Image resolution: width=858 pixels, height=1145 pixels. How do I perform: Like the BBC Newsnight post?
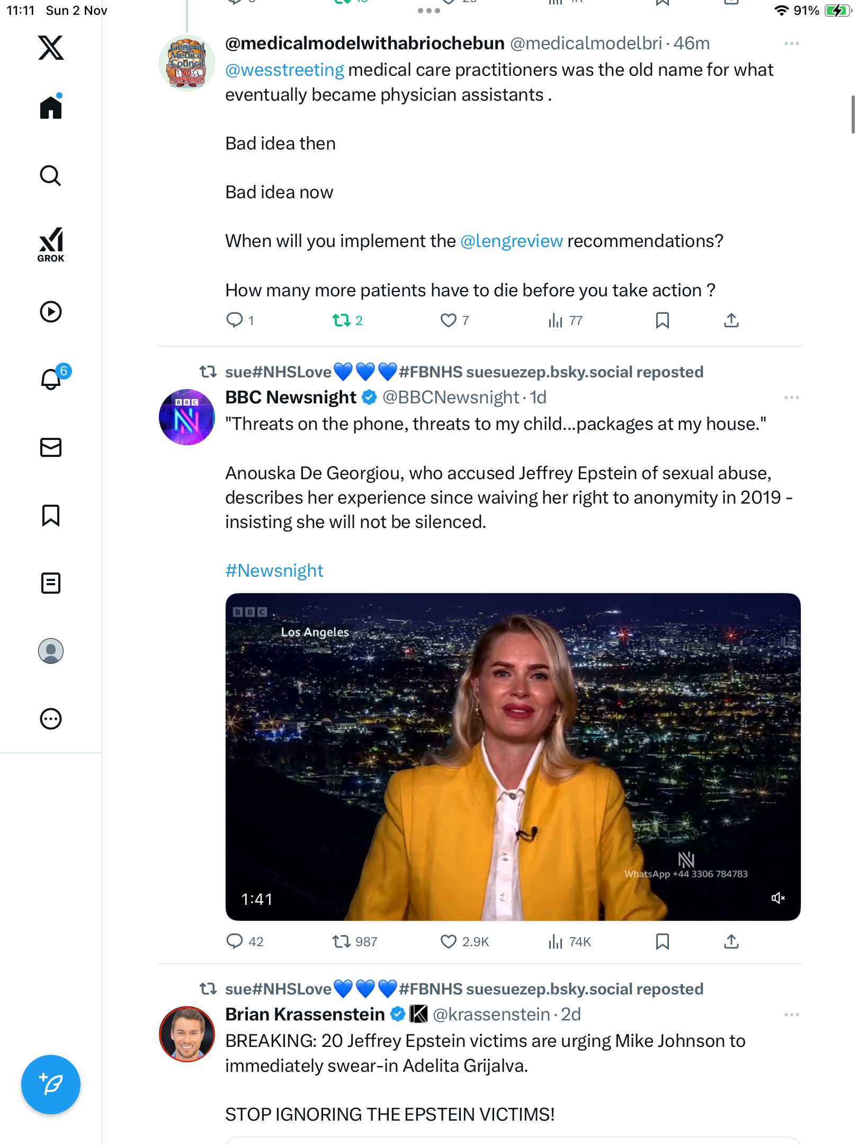coord(449,941)
